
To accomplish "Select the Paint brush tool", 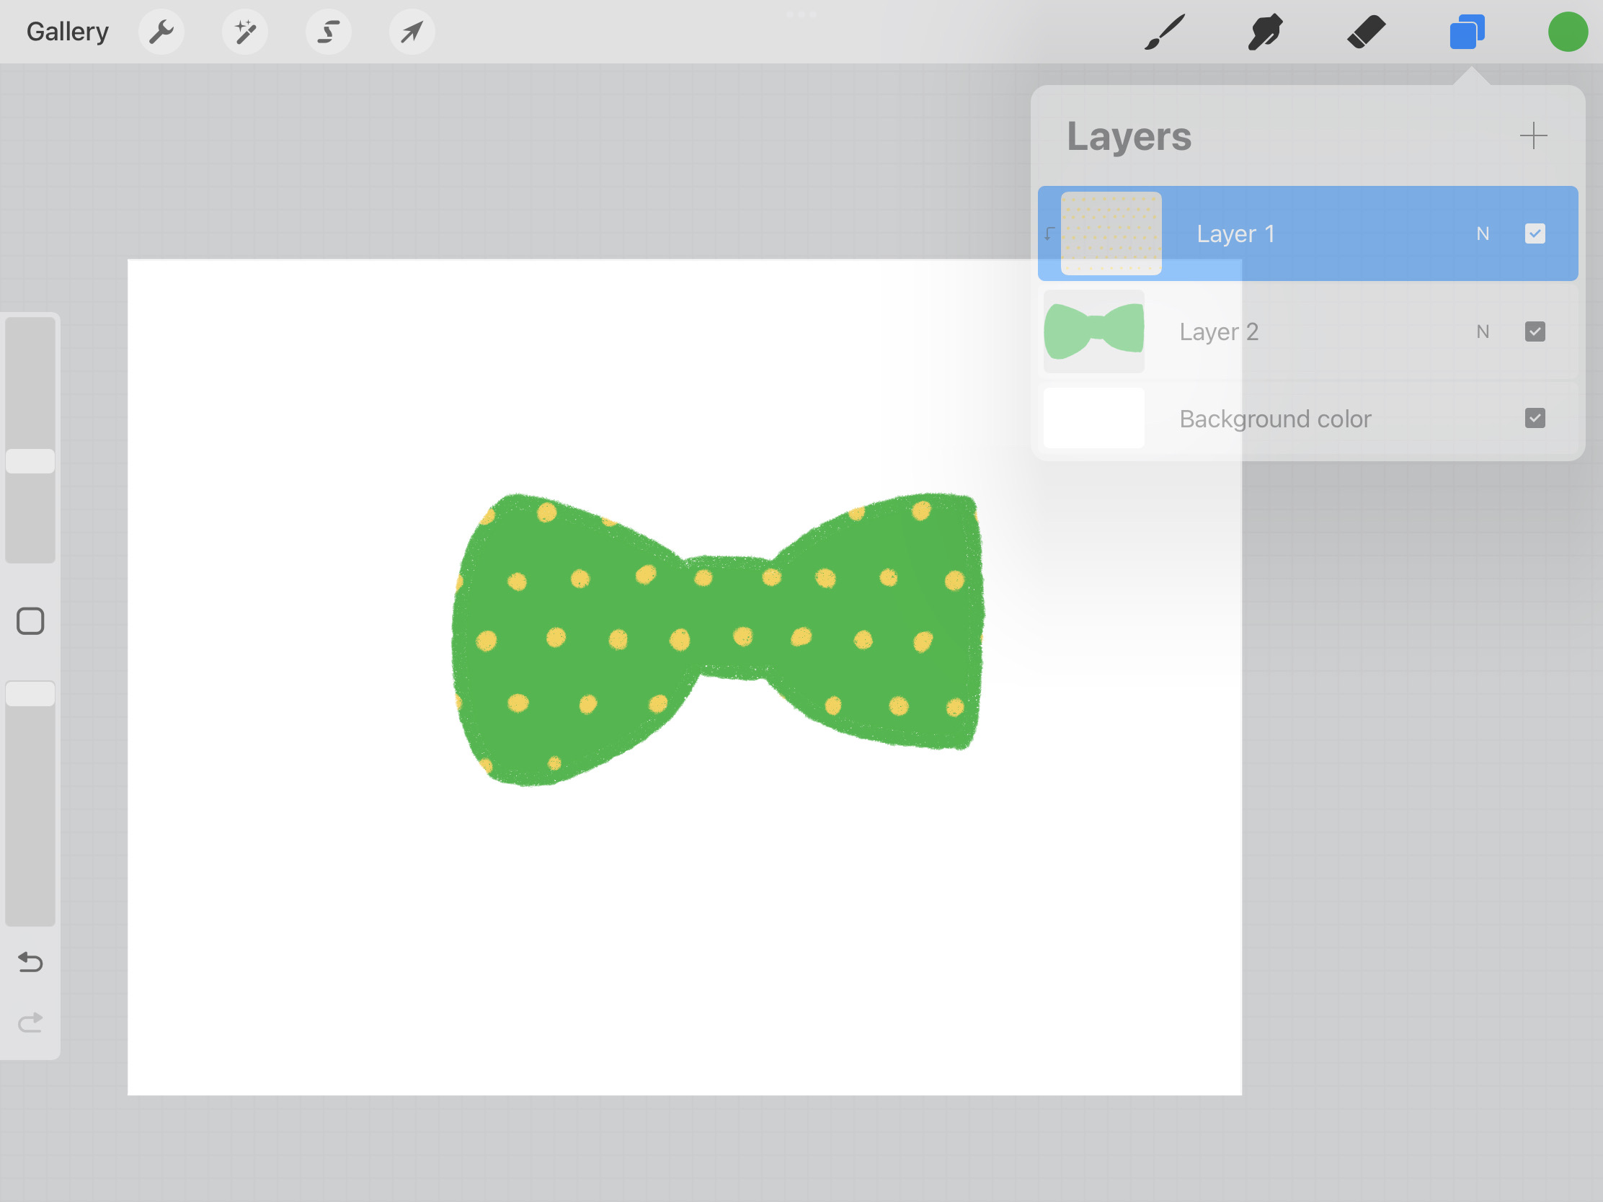I will point(1165,32).
